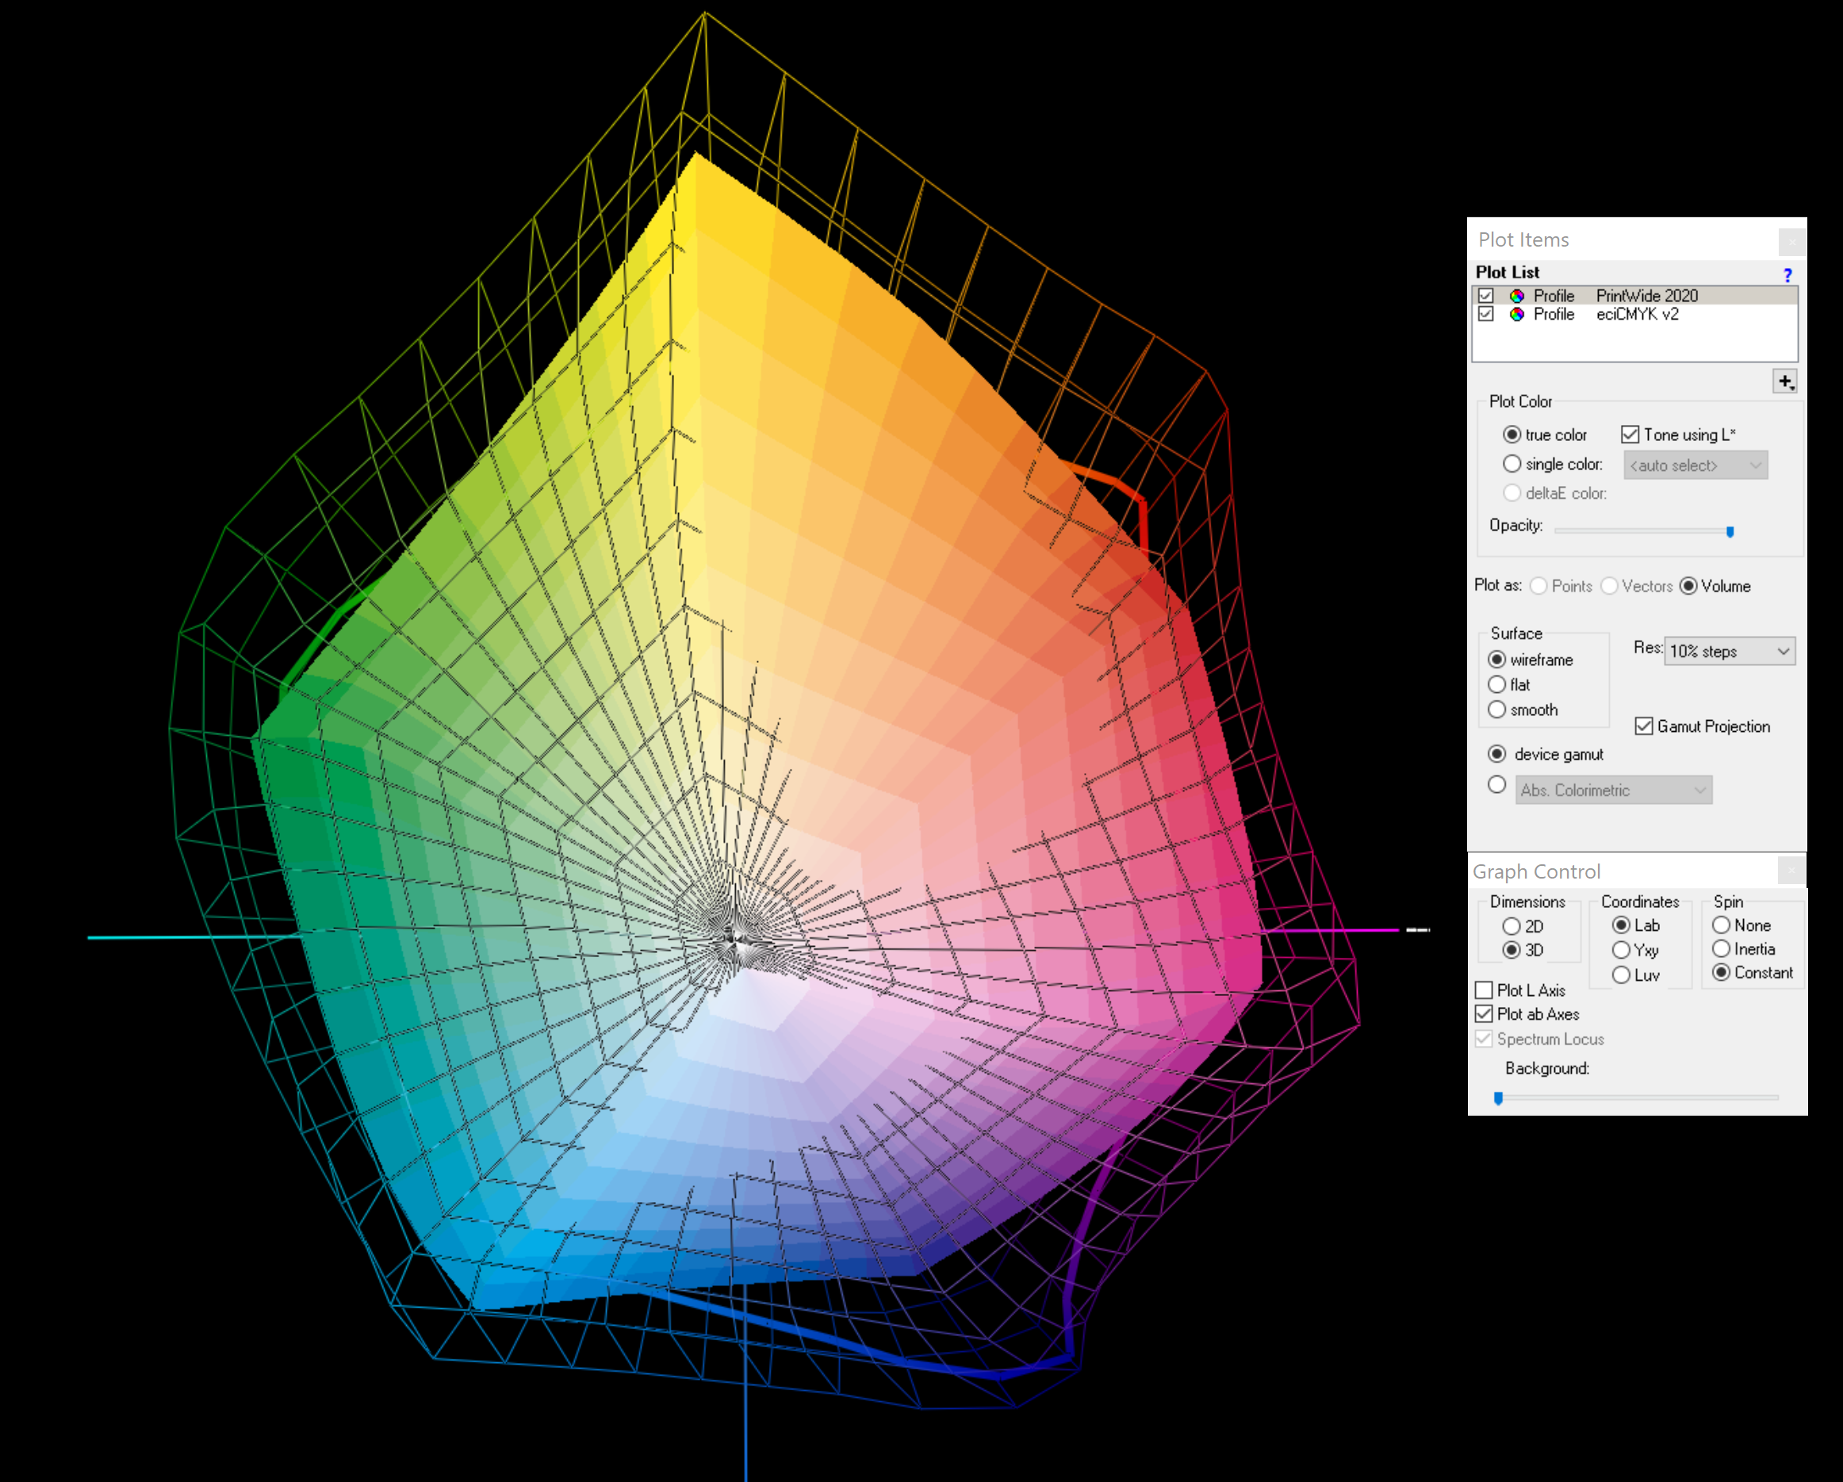Image resolution: width=1843 pixels, height=1482 pixels.
Task: Click the plus add plot item button
Action: [1784, 381]
